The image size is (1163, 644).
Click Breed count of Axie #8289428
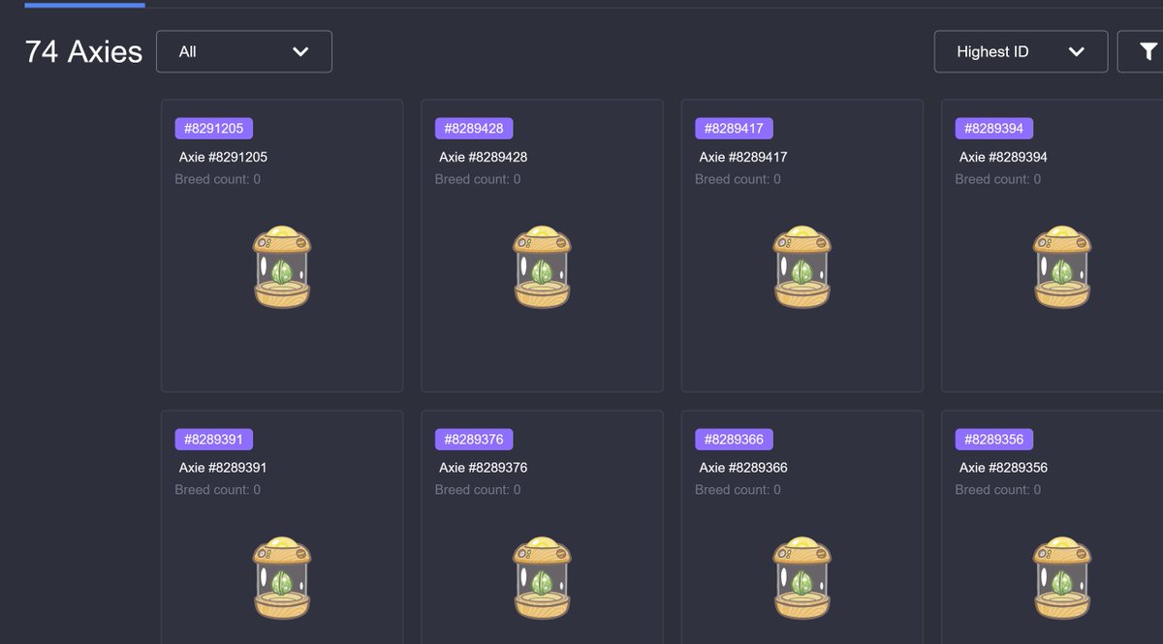tap(478, 179)
